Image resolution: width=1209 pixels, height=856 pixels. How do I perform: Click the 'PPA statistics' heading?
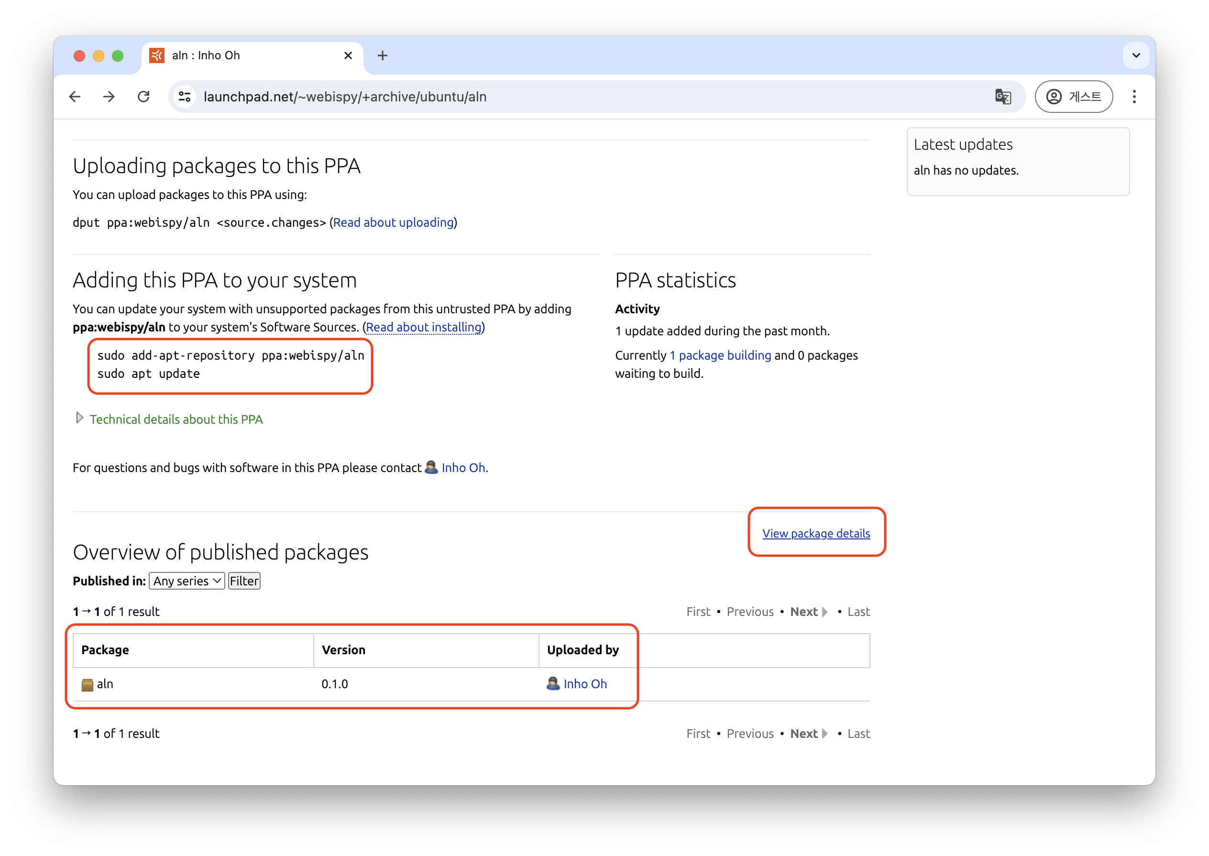point(675,280)
